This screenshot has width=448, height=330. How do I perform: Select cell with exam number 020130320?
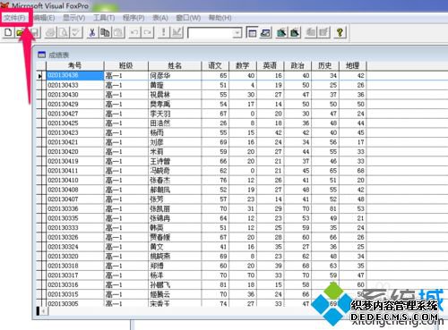(x=75, y=257)
